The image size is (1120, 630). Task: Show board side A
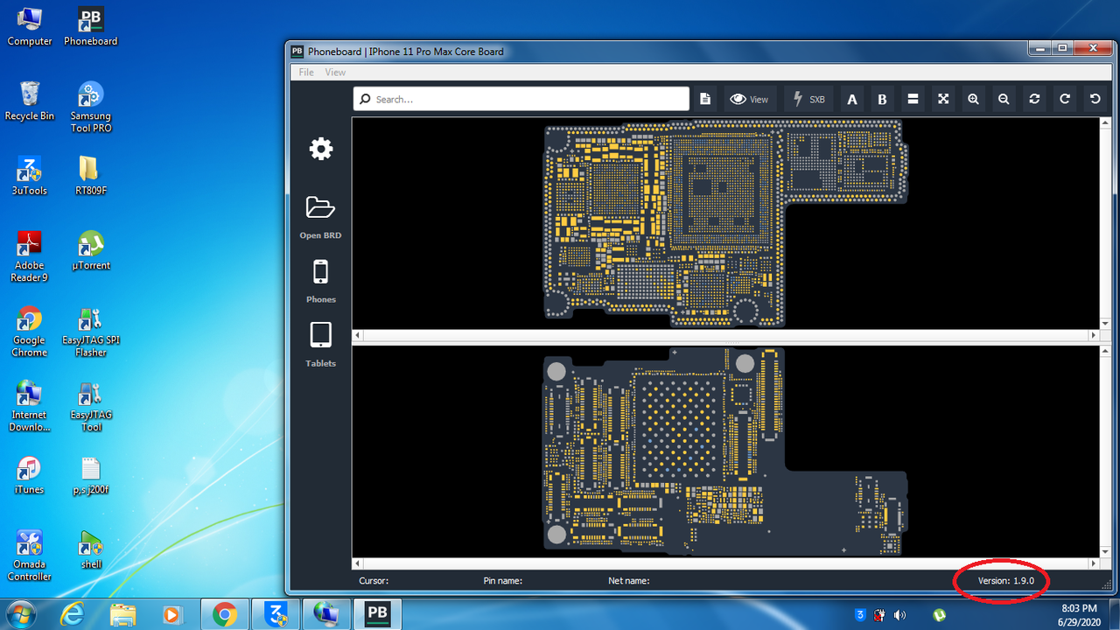852,99
